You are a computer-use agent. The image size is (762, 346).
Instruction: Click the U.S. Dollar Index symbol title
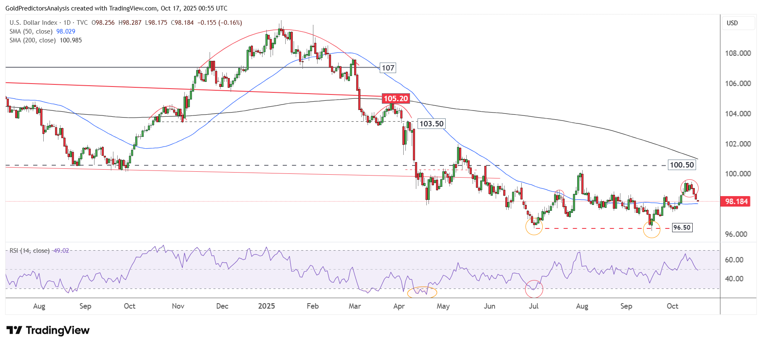[33, 23]
